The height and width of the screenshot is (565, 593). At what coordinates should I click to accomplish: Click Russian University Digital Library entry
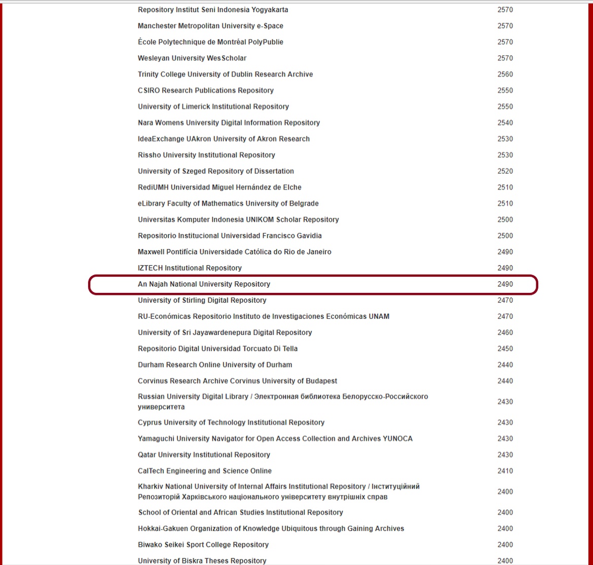click(283, 402)
